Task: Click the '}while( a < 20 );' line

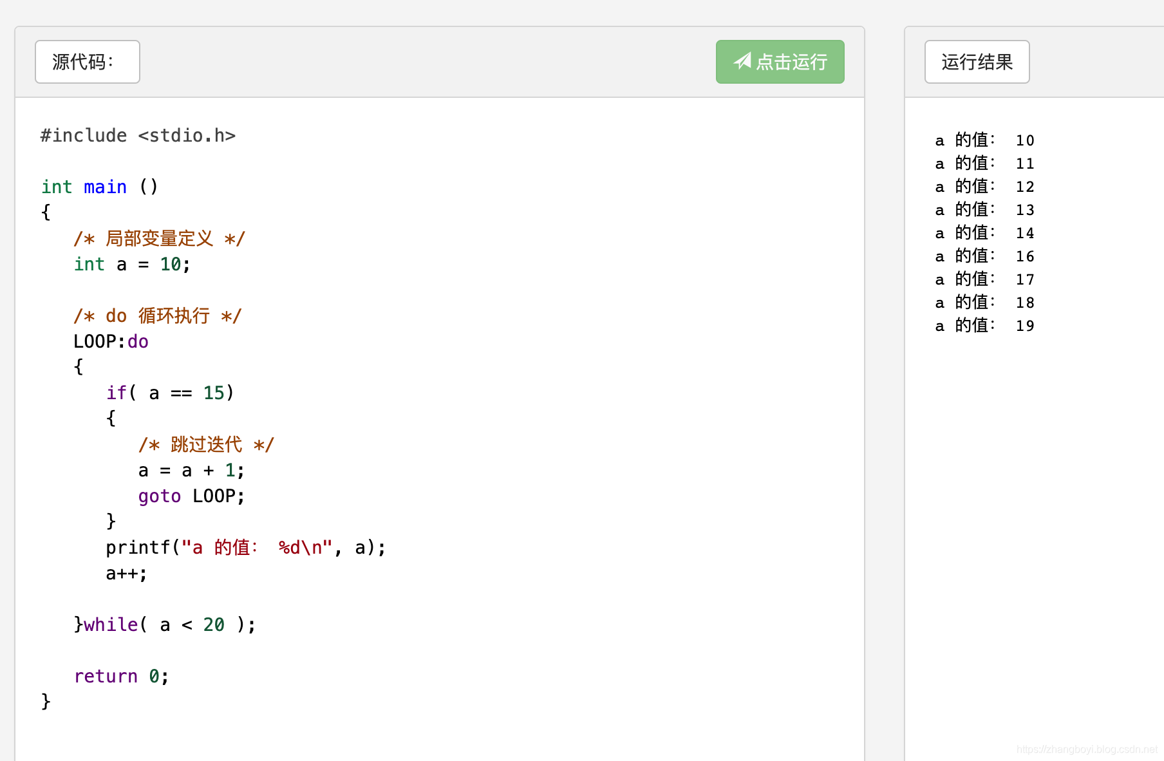Action: [165, 625]
